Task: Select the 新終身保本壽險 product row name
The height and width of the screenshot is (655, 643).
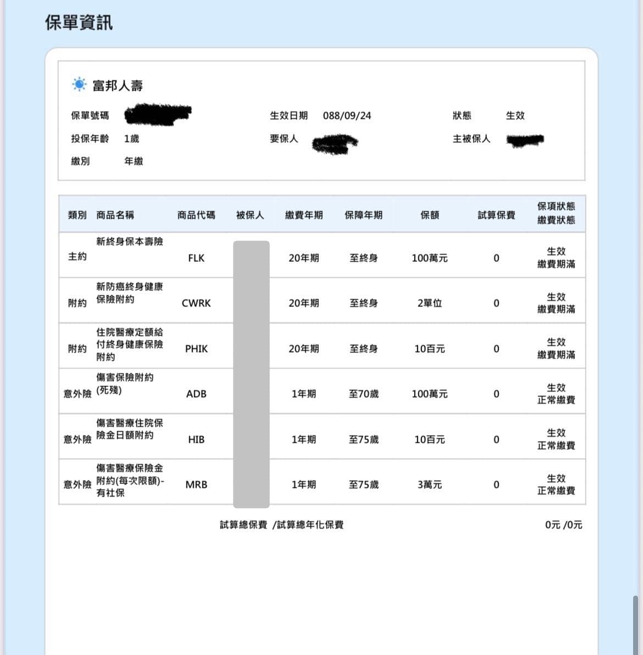Action: [x=130, y=241]
